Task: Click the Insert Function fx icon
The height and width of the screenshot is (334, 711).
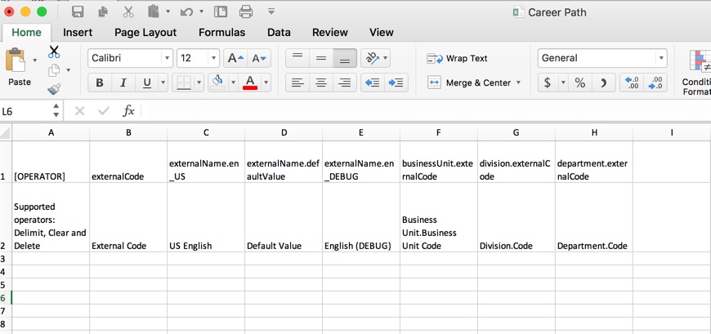Action: tap(128, 111)
